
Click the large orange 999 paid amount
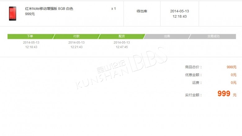coord(224,93)
